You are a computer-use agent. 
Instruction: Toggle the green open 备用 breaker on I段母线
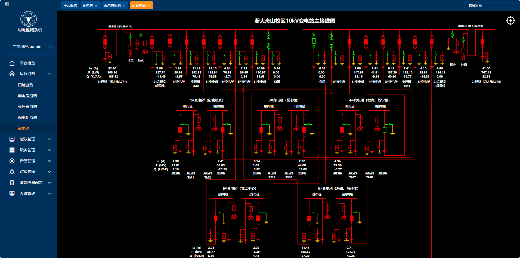(x=268, y=41)
